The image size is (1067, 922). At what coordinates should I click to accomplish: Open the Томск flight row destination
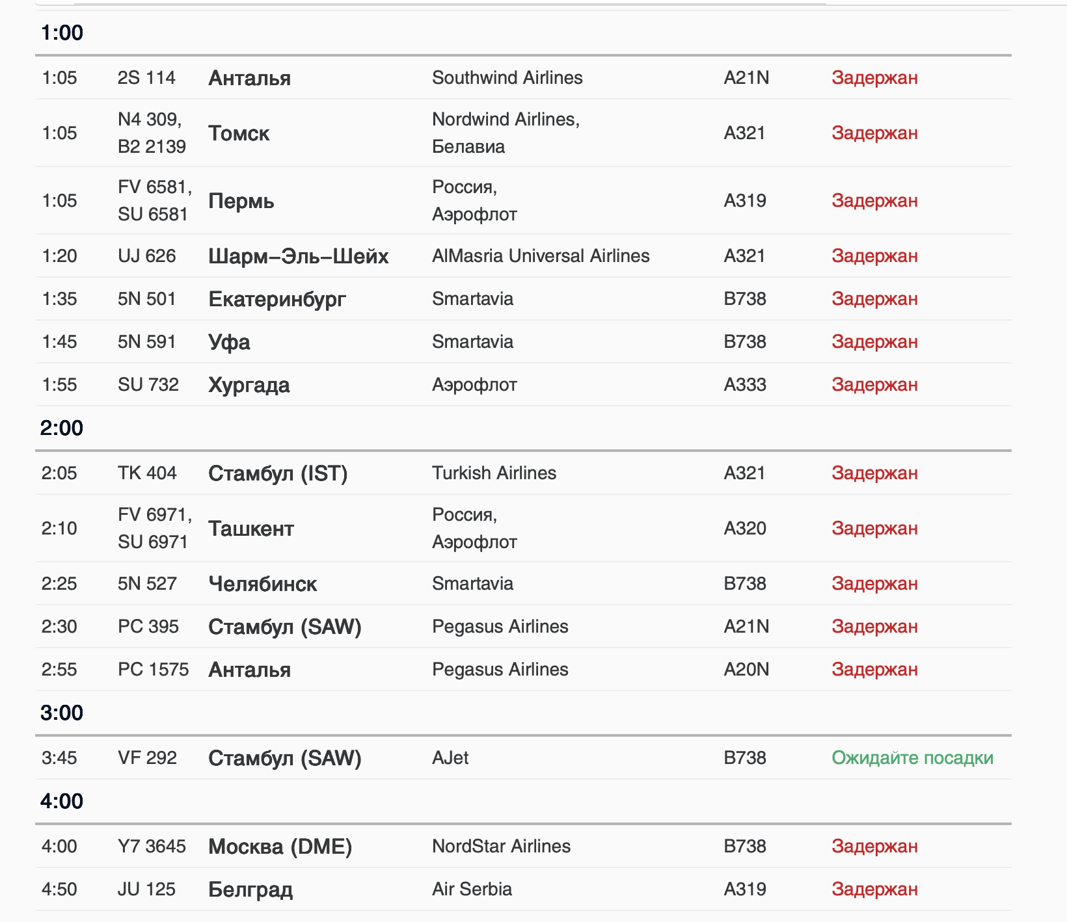tap(239, 133)
